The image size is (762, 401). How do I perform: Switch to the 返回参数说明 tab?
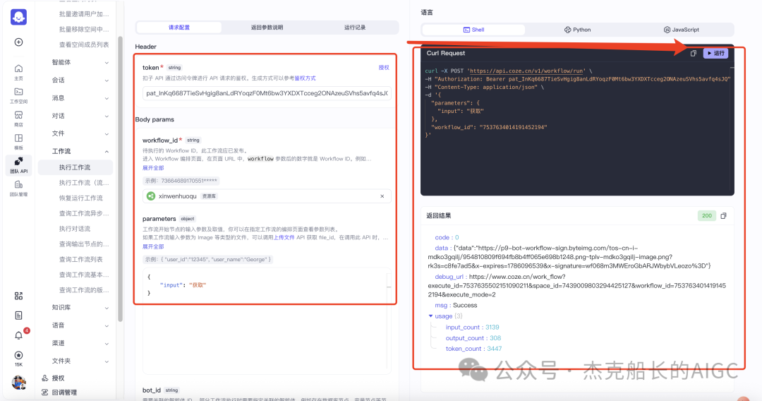(267, 28)
